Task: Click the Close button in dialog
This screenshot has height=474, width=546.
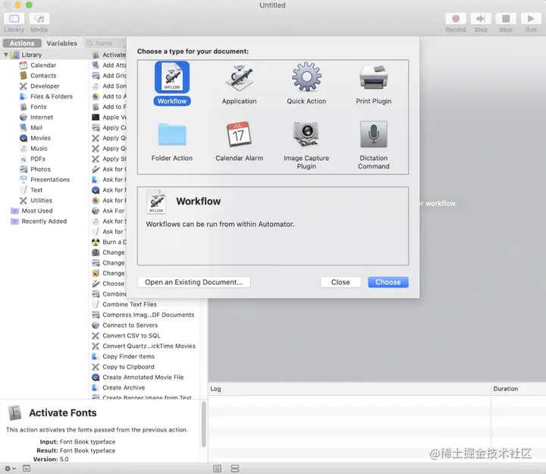Action: pyautogui.click(x=340, y=282)
